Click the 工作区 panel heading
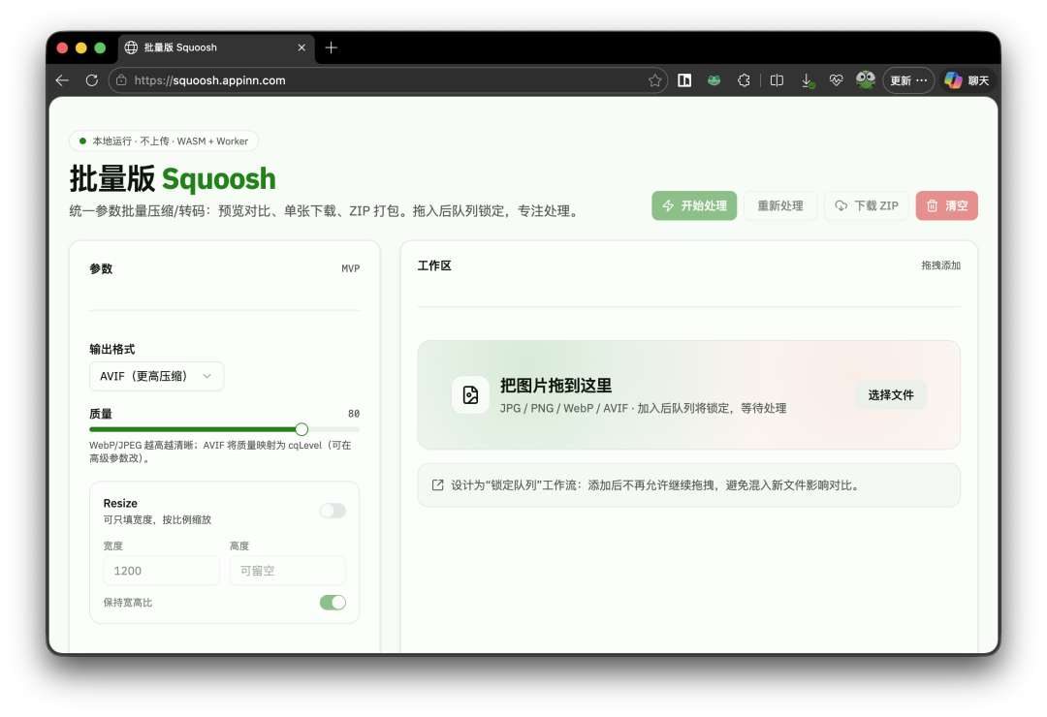The height and width of the screenshot is (717, 1047). [434, 265]
